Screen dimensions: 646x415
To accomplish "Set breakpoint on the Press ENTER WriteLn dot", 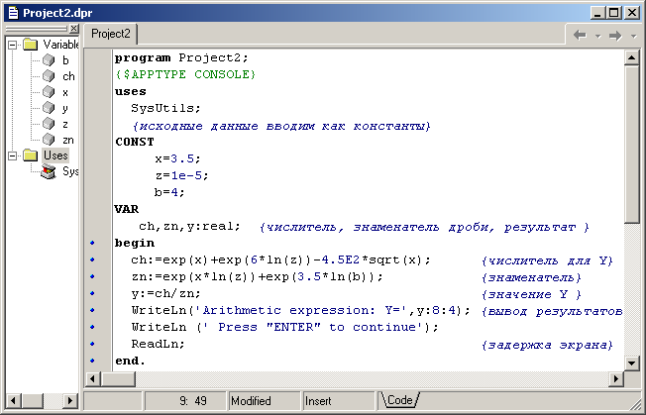I will click(x=92, y=327).
